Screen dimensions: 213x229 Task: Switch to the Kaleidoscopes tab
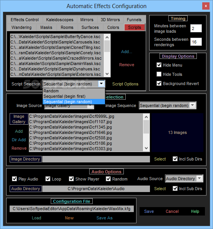[60, 20]
